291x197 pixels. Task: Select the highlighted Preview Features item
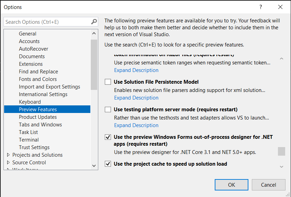tap(47, 110)
